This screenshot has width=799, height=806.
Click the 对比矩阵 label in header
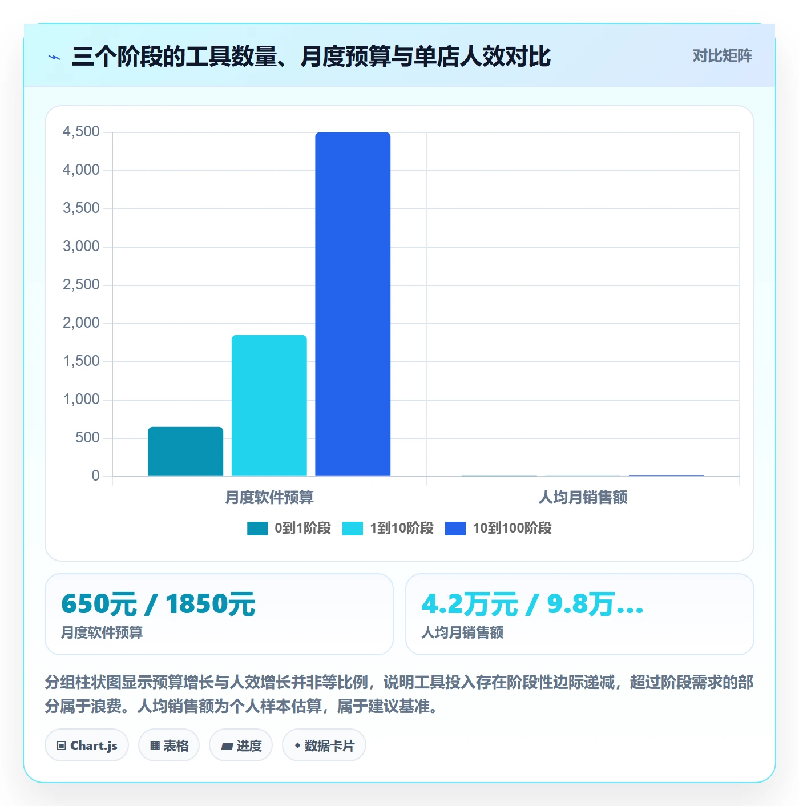pyautogui.click(x=723, y=56)
